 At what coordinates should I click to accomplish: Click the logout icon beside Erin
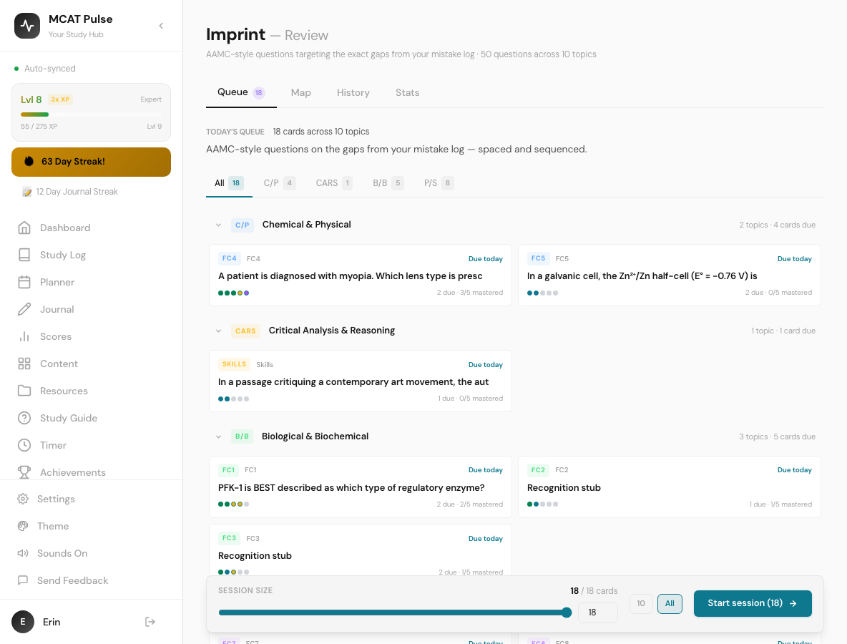(x=150, y=622)
